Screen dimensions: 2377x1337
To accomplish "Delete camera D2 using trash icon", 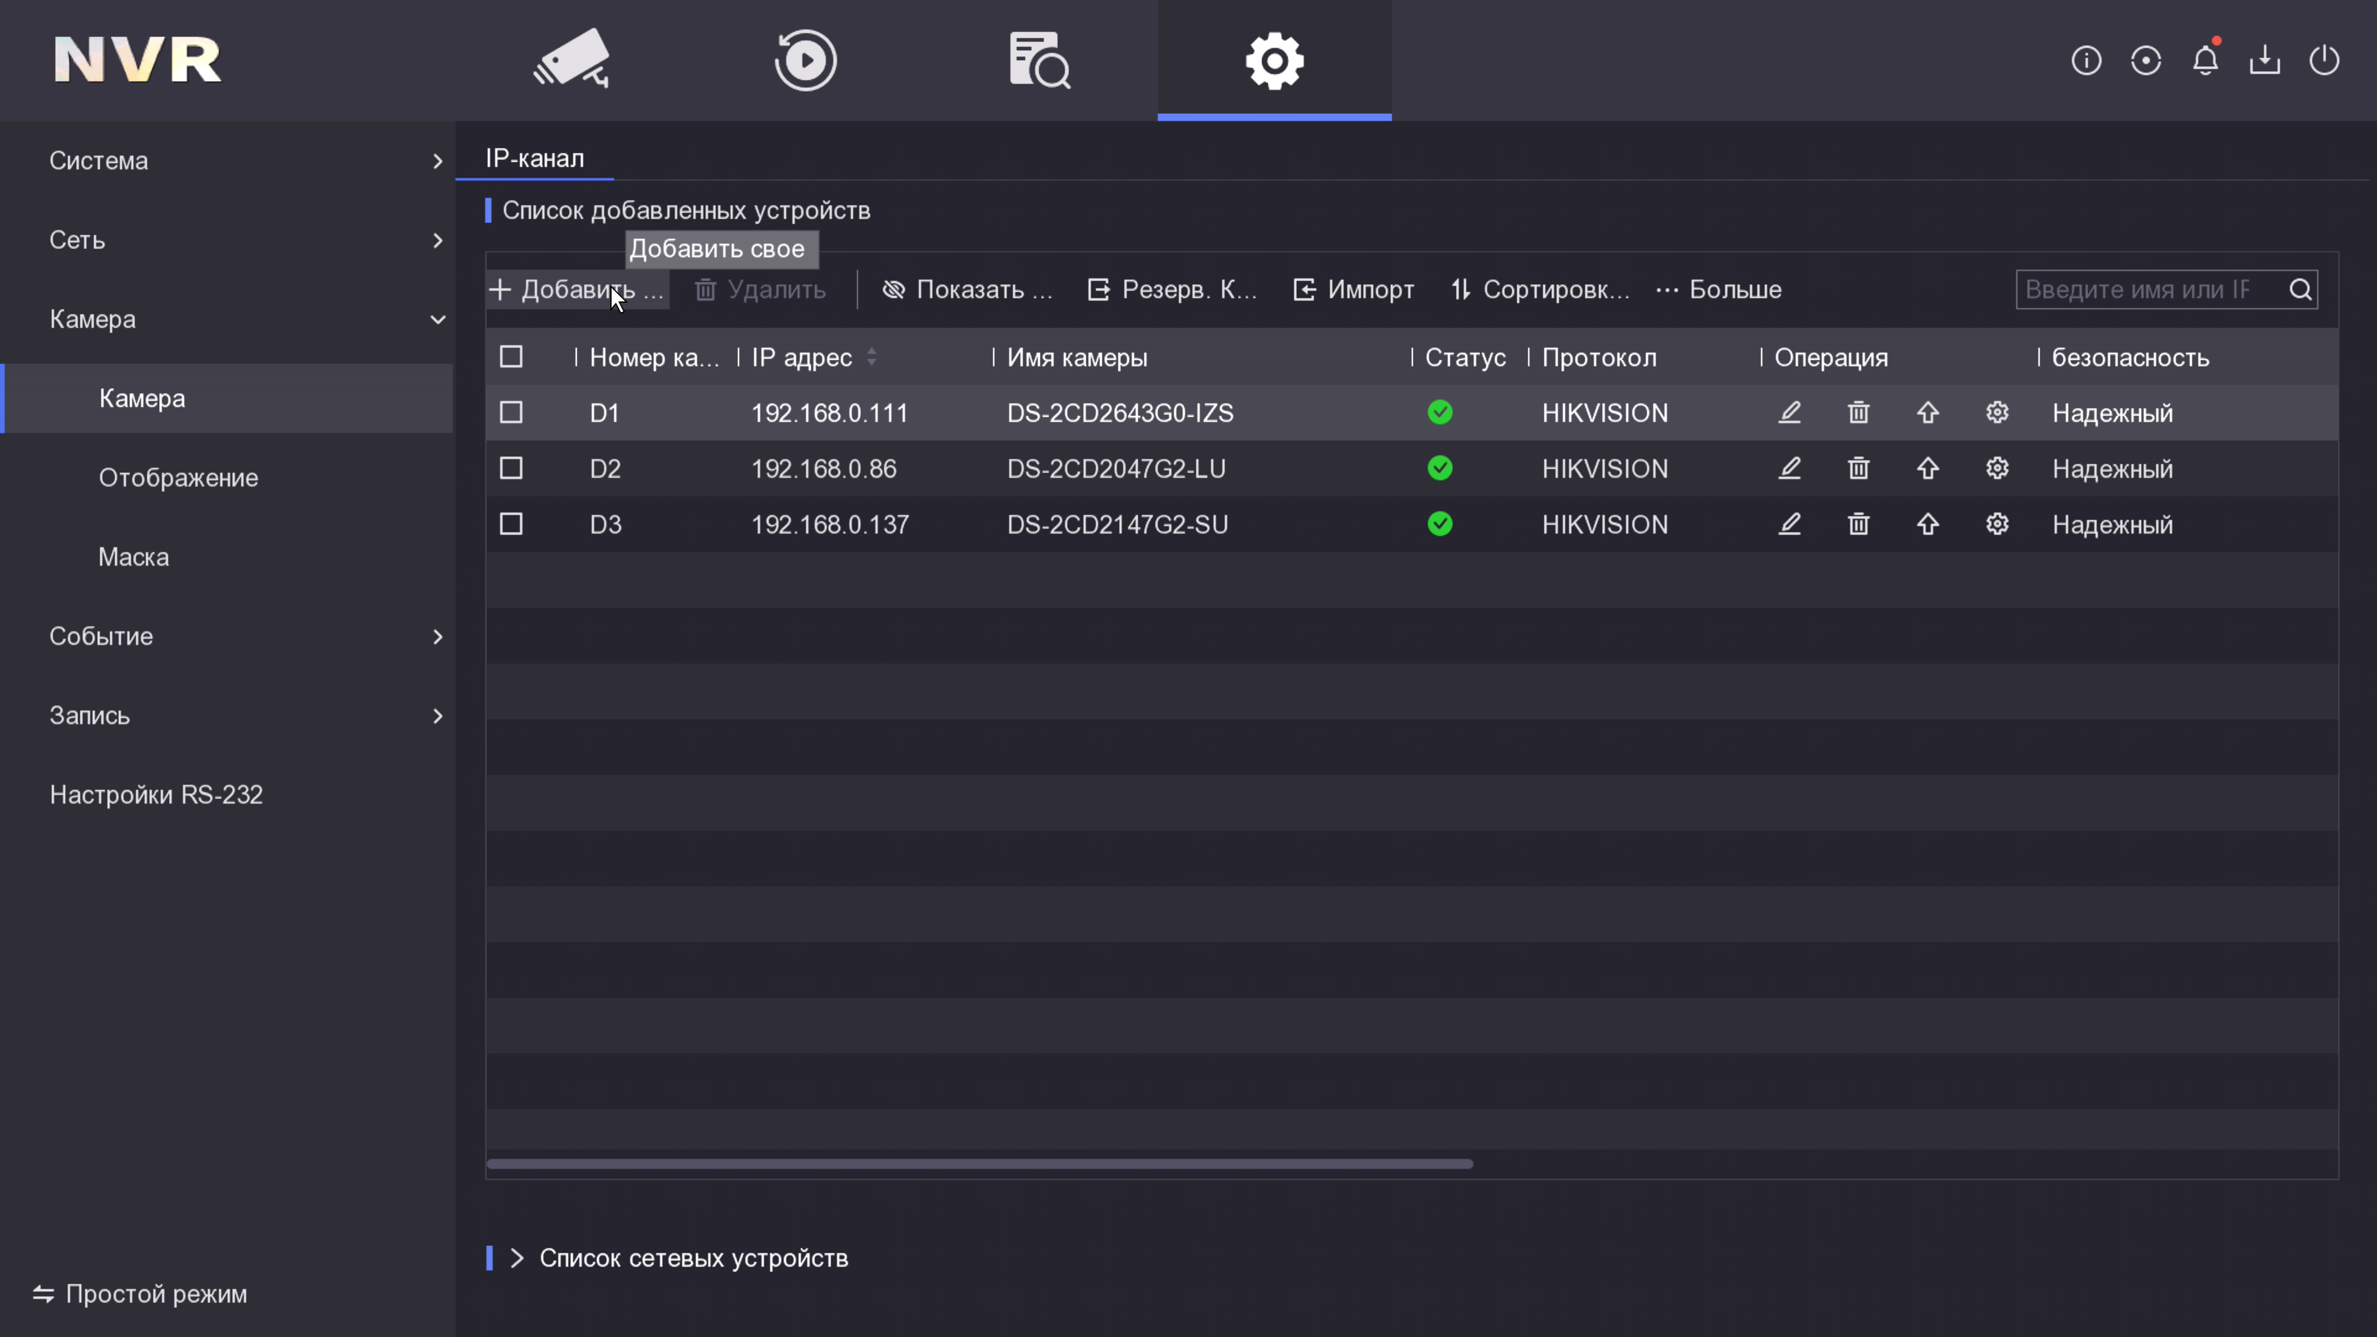I will click(1858, 469).
